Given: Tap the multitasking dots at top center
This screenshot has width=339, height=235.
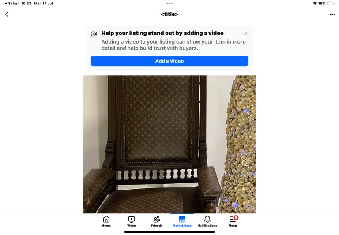Looking at the screenshot, I should tap(169, 4).
